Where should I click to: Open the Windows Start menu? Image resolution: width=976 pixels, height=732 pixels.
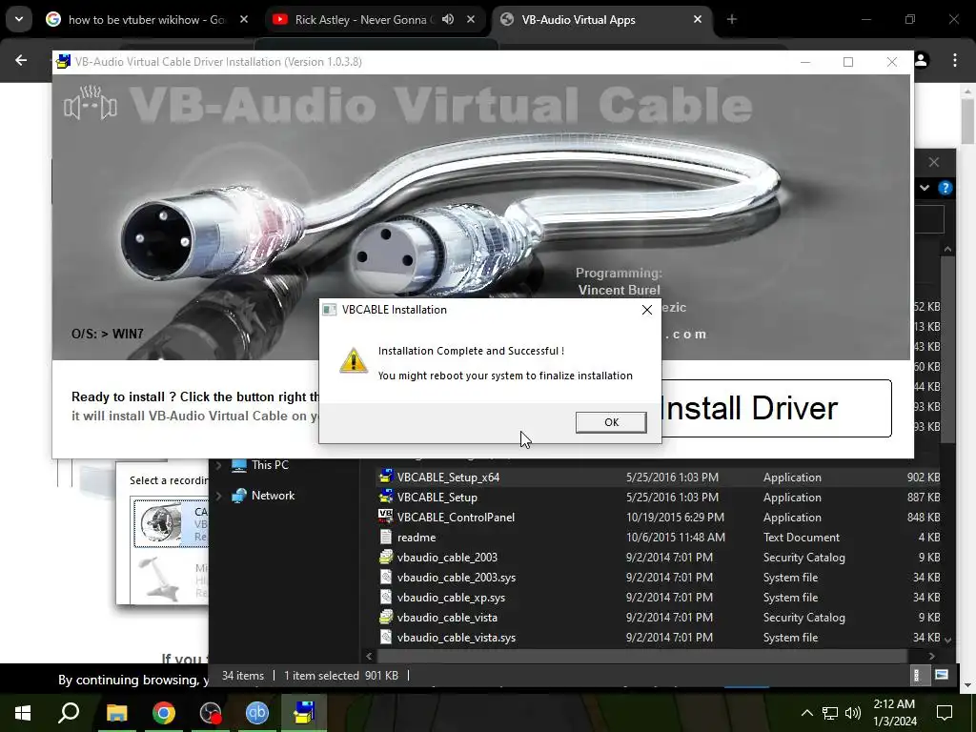[23, 713]
